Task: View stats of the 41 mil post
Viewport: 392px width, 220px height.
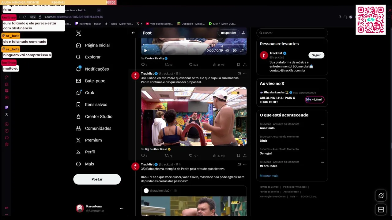Action: (x=219, y=65)
